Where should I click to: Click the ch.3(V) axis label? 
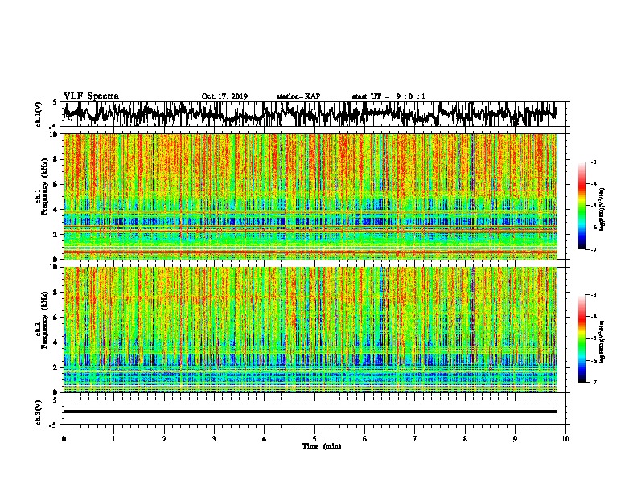(x=38, y=412)
